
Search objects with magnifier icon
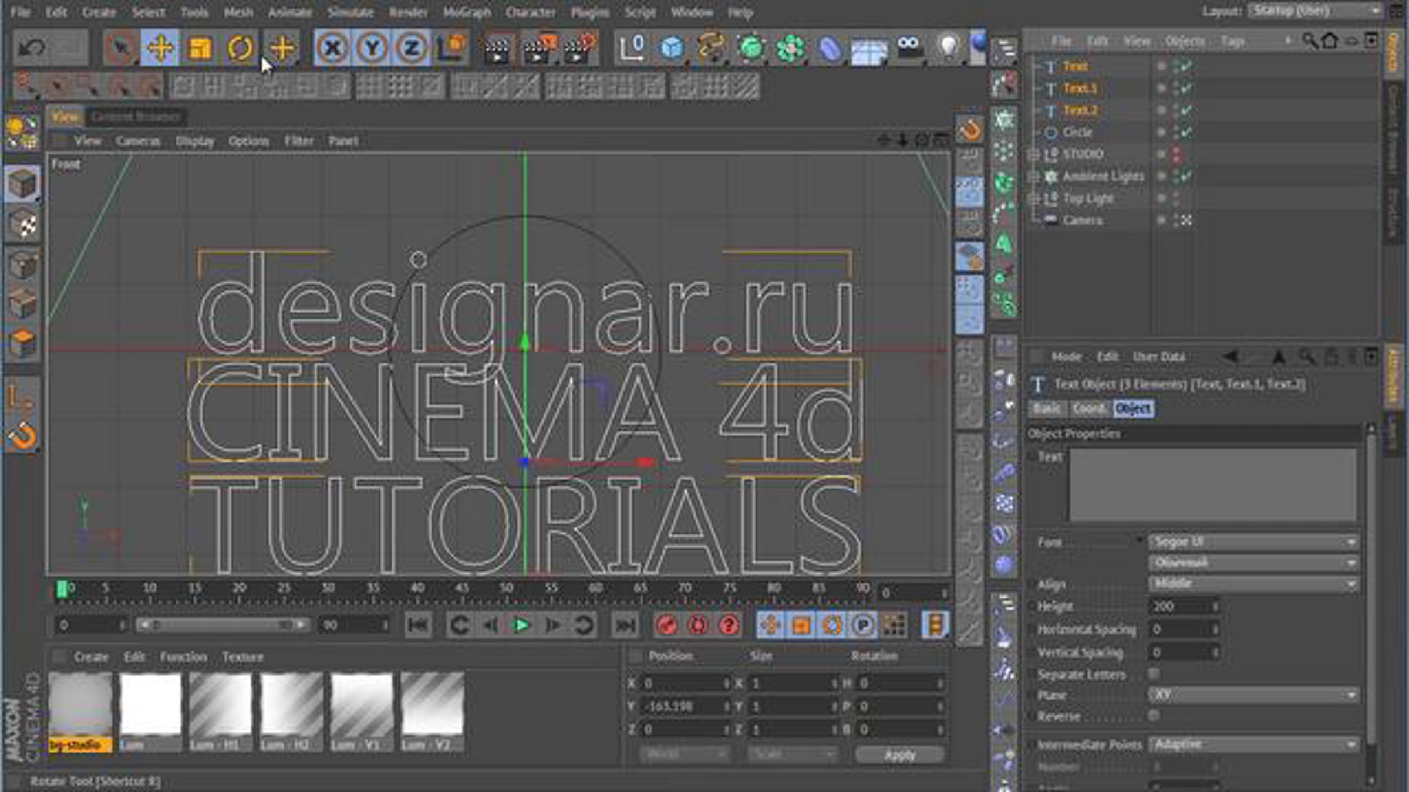point(1309,40)
